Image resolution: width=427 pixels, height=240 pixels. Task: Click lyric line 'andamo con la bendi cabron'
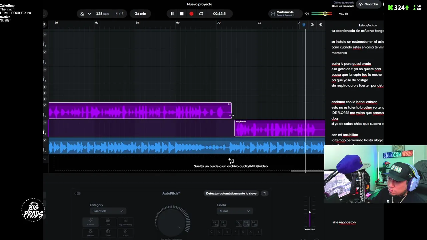(354, 102)
